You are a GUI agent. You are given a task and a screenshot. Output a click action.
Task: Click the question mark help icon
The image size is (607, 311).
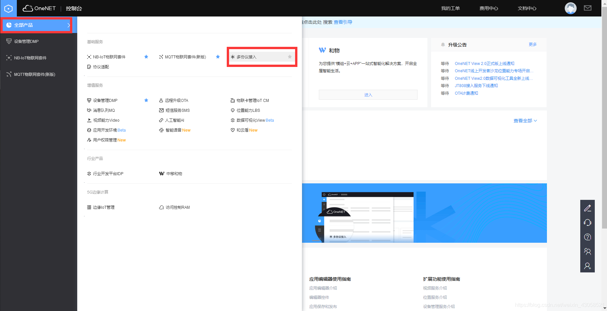coord(588,237)
